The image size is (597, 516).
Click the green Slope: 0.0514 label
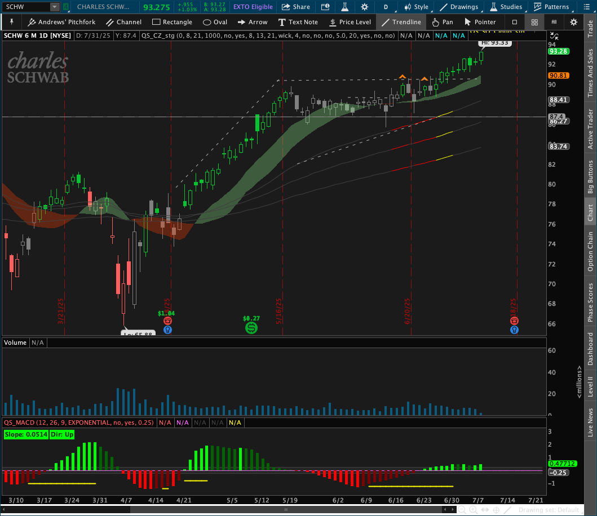pyautogui.click(x=26, y=434)
